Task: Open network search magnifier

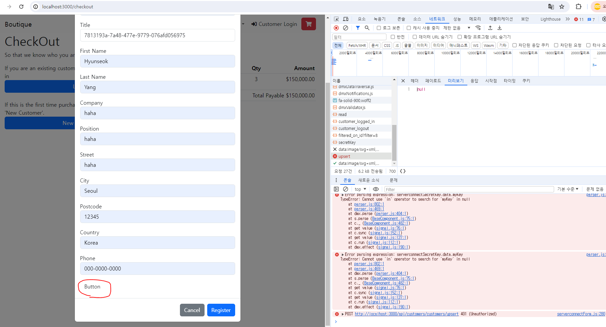Action: 367,28
